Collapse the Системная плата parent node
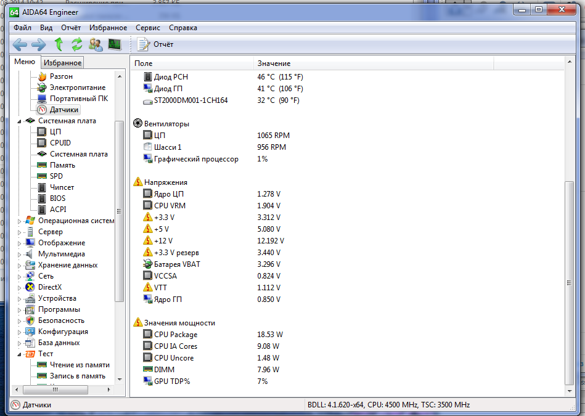The image size is (585, 416). pyautogui.click(x=19, y=121)
